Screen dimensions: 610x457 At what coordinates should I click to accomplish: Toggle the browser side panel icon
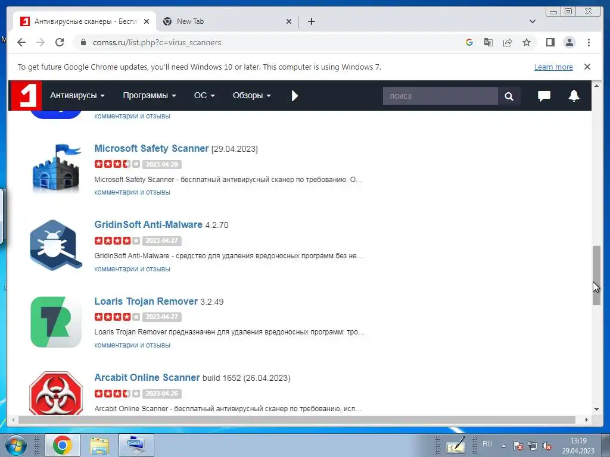point(550,42)
